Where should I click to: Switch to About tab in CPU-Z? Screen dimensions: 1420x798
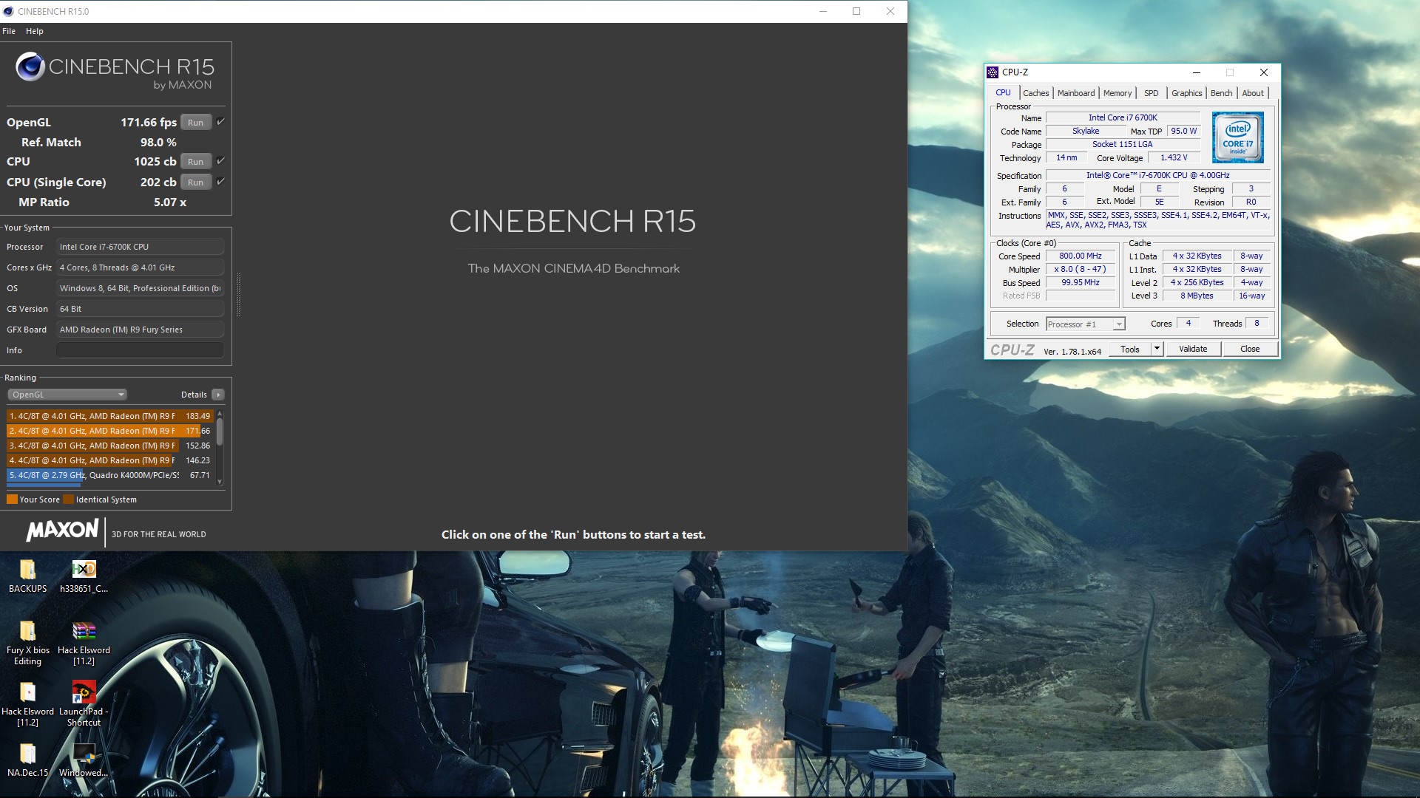click(x=1252, y=93)
